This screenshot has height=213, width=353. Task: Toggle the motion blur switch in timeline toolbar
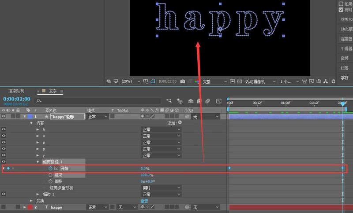207,101
